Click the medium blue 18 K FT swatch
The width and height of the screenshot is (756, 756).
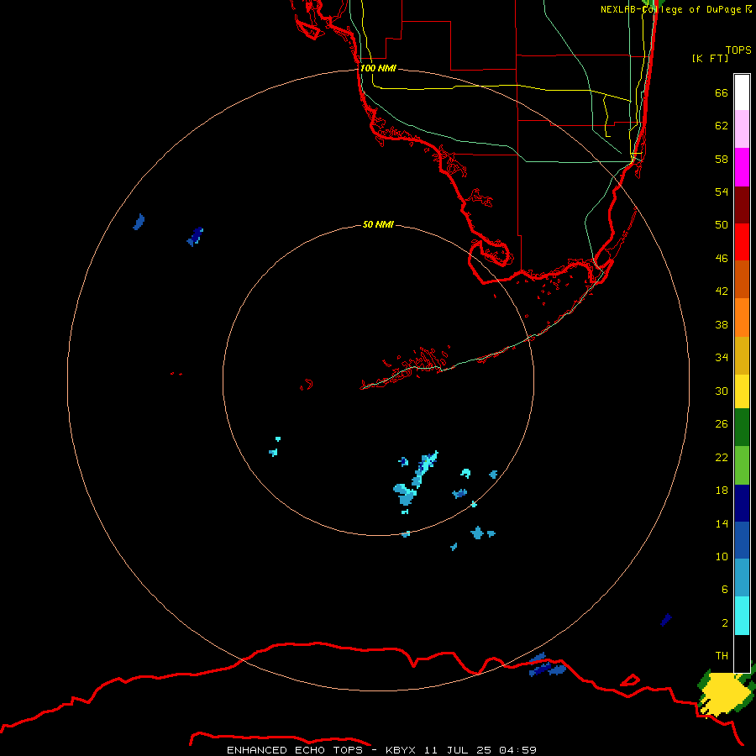click(742, 540)
